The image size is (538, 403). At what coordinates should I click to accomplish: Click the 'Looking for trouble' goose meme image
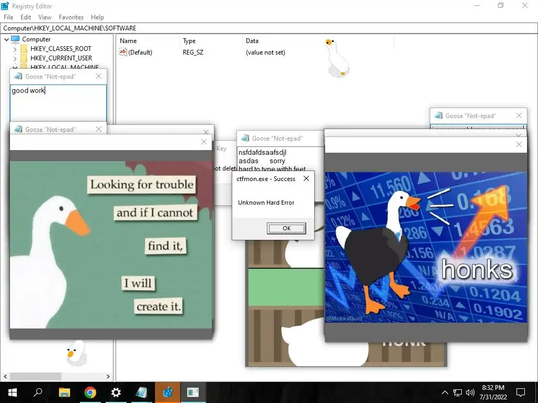pyautogui.click(x=111, y=245)
